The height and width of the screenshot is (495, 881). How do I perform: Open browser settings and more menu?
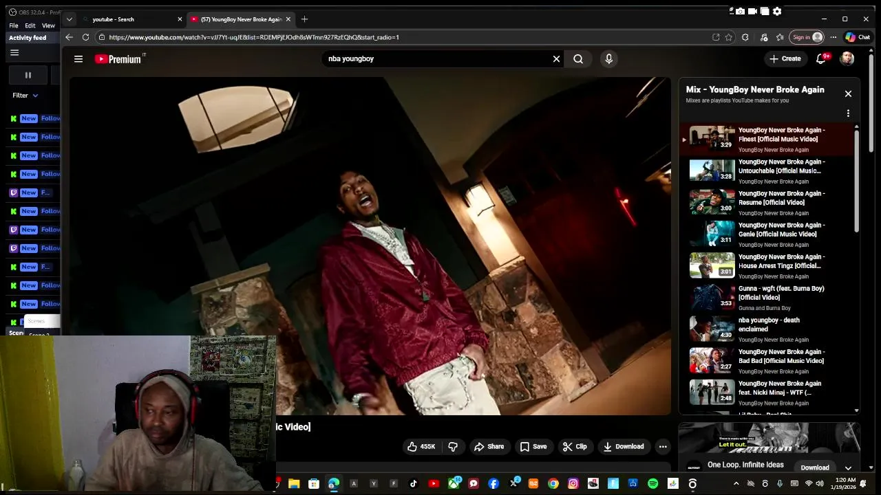834,37
